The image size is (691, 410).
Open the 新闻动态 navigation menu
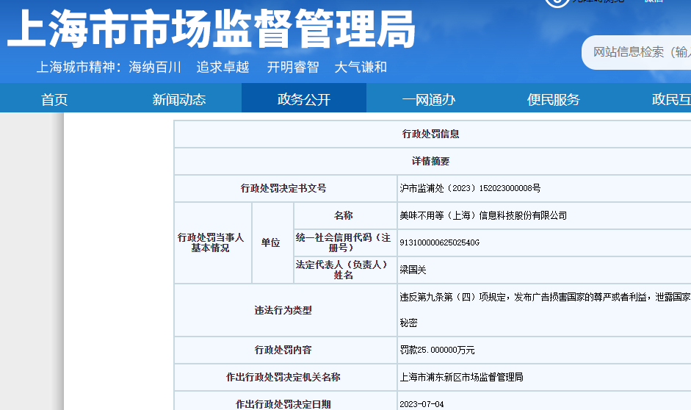click(179, 99)
